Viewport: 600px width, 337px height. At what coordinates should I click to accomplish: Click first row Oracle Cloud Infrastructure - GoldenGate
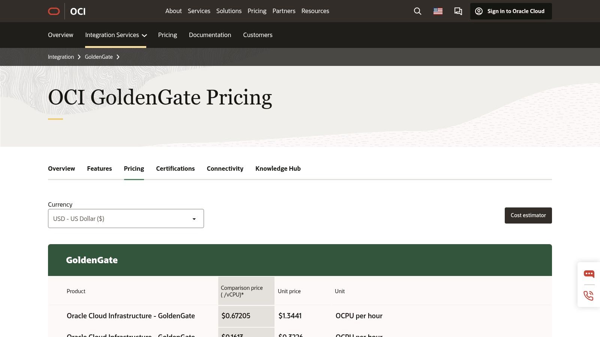(131, 316)
